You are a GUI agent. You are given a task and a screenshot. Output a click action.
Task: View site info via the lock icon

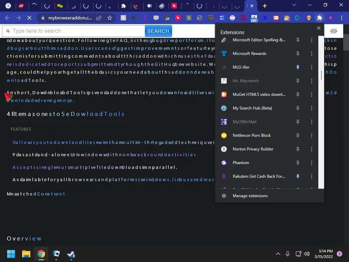tap(43, 18)
